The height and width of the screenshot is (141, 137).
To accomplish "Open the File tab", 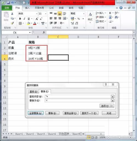I will 7,8.
